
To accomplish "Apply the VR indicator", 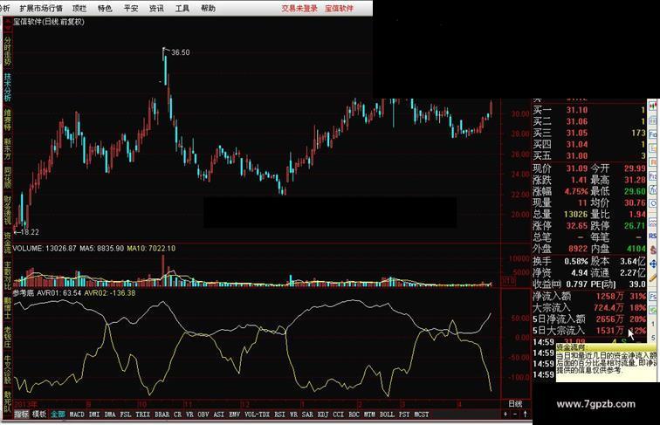I will (189, 415).
